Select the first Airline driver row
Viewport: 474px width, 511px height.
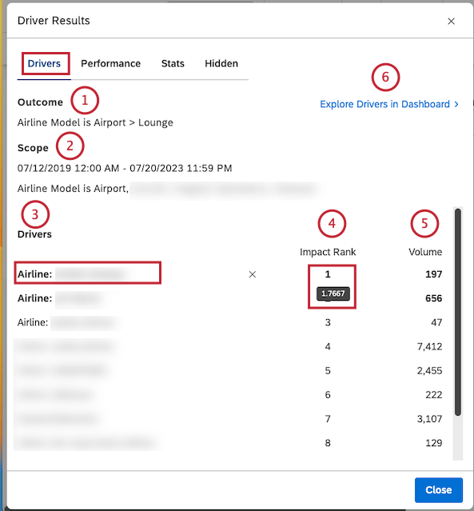pos(229,274)
